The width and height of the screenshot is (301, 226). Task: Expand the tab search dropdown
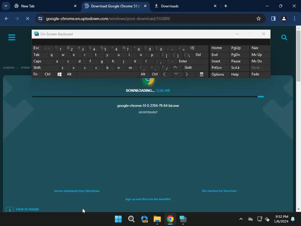[x=6, y=6]
